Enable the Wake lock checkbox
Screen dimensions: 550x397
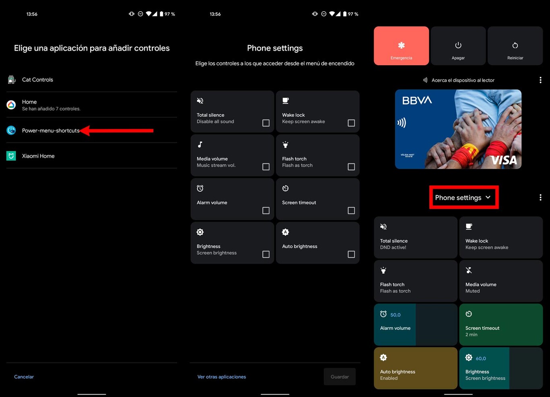click(351, 123)
